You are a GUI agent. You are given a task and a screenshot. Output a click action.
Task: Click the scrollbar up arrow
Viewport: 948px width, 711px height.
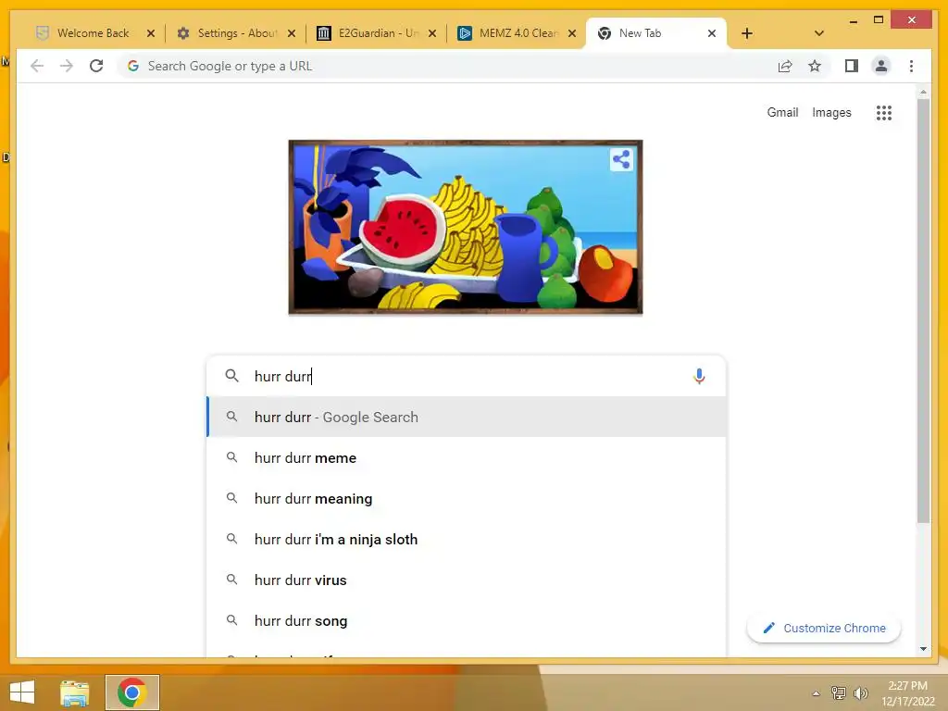point(923,93)
